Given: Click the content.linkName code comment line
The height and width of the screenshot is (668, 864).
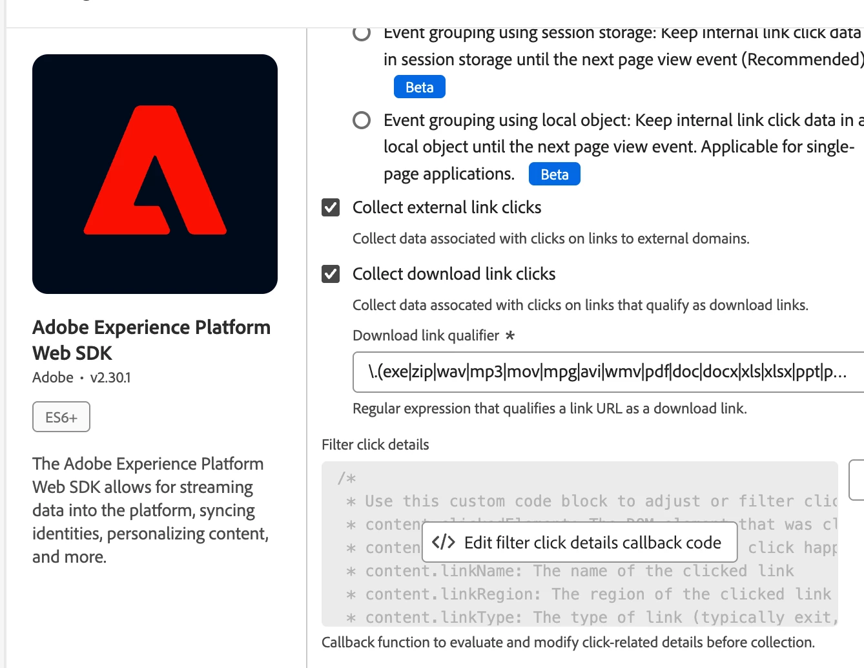Looking at the screenshot, I should tap(570, 571).
